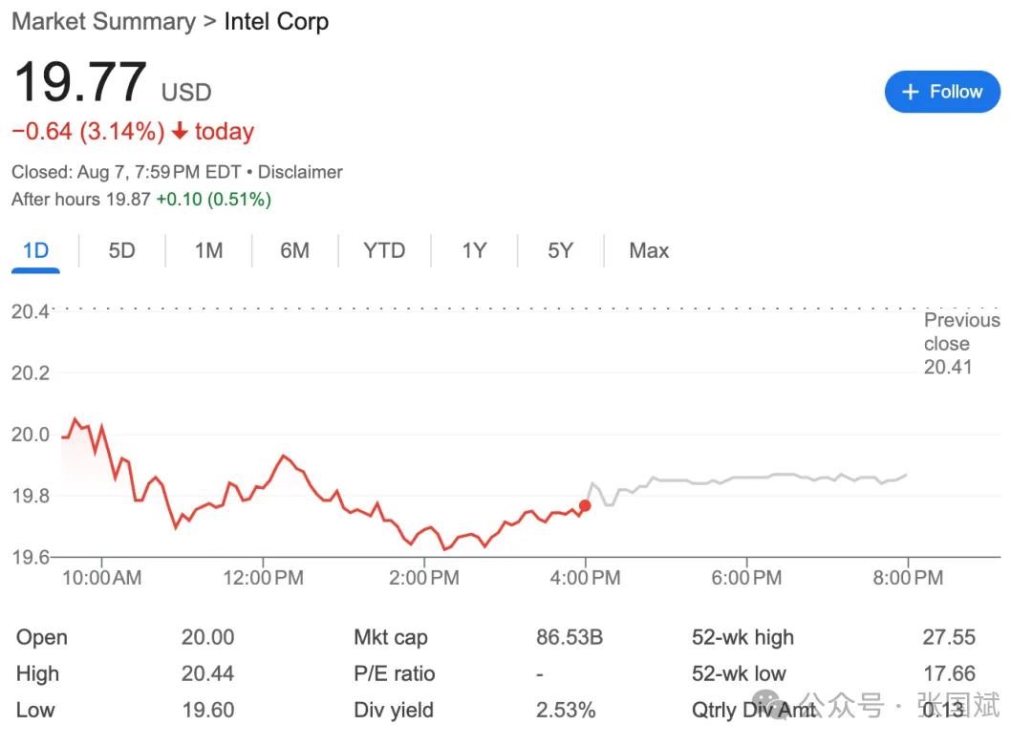
Task: Click the plus icon on Follow button
Action: tap(911, 92)
